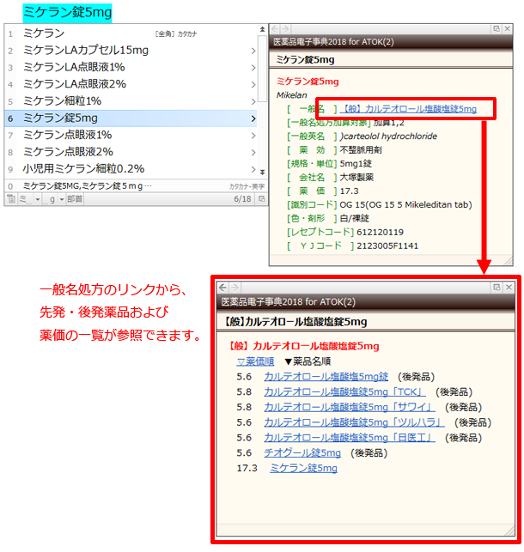Close the カルテオロール塩酸塩錠5mg window

509,288
